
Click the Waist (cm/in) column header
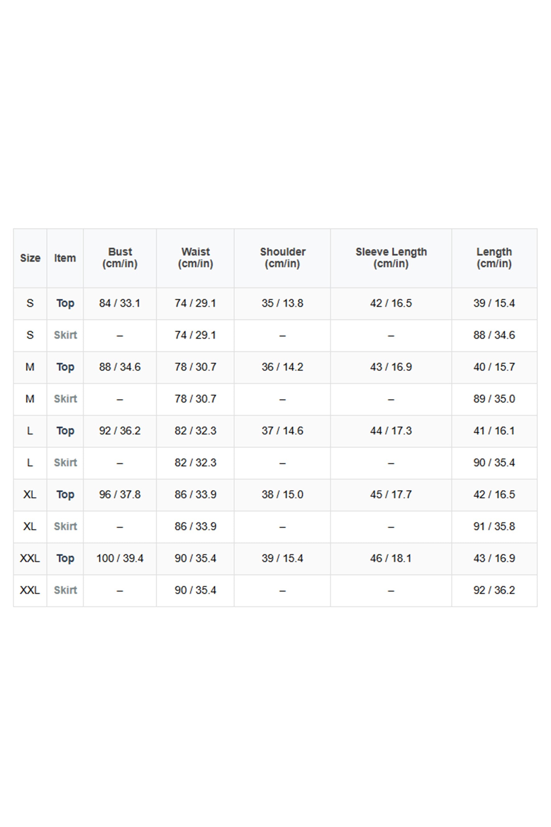click(195, 258)
